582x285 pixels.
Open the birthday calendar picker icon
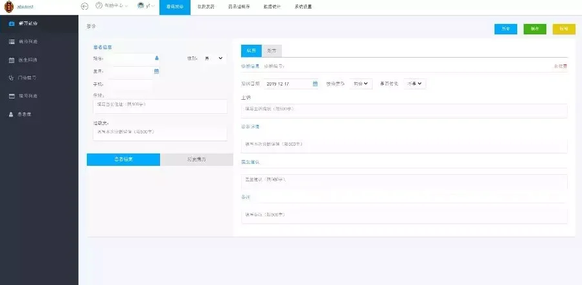pos(157,71)
